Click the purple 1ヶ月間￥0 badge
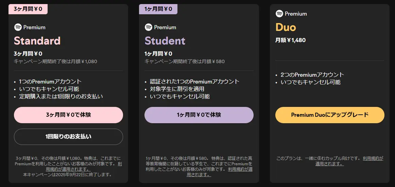 pyautogui.click(x=158, y=9)
